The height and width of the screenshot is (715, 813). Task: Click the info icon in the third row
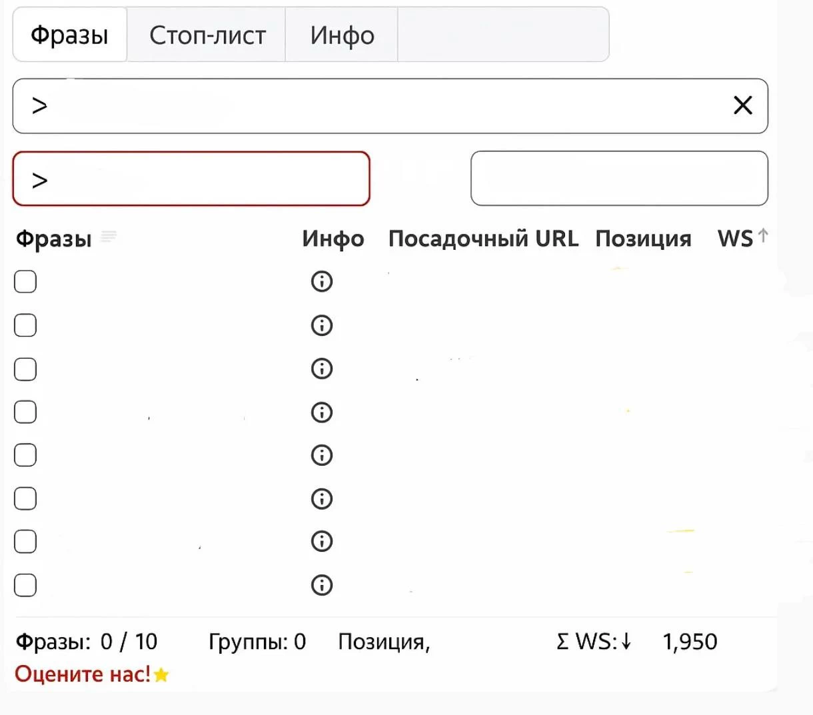322,368
